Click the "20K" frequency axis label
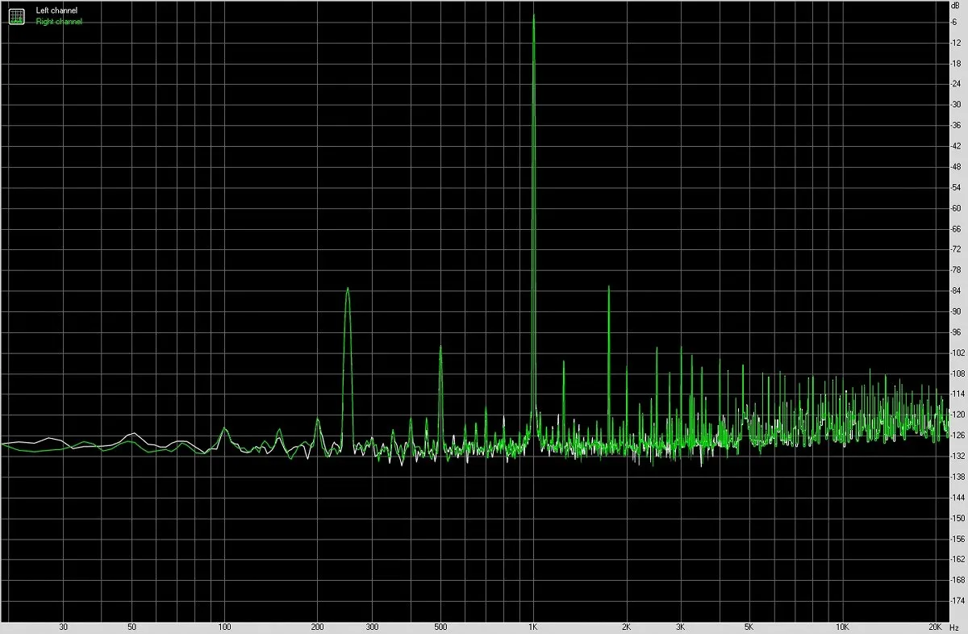Viewport: 968px width, 634px height. 935,626
